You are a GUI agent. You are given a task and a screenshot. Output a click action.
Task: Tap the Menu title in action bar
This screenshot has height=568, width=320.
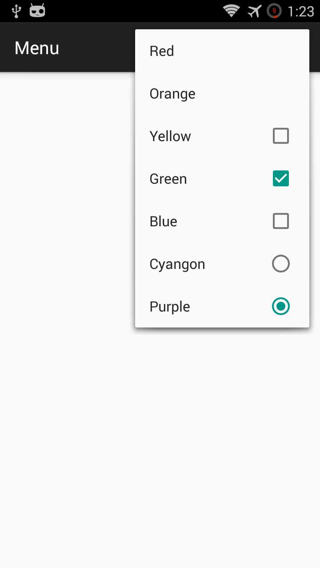click(37, 48)
